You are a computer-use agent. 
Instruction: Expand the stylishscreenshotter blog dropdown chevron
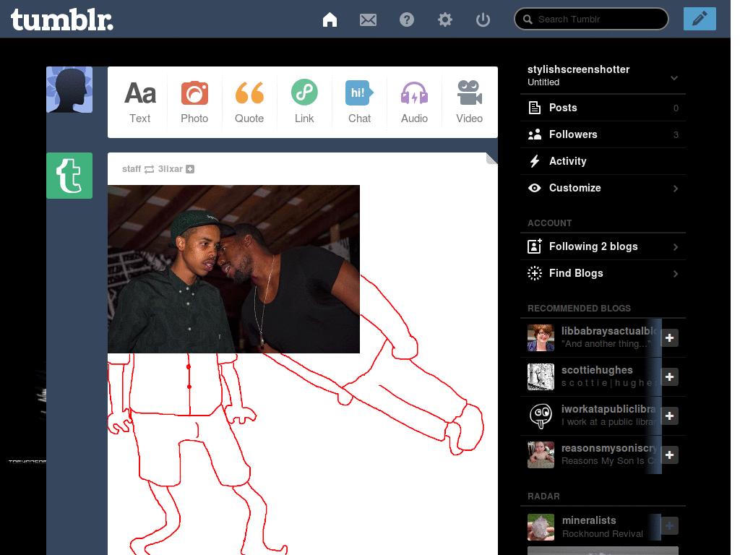674,78
